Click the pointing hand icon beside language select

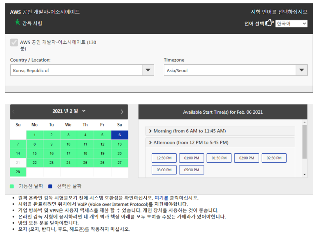(269, 23)
